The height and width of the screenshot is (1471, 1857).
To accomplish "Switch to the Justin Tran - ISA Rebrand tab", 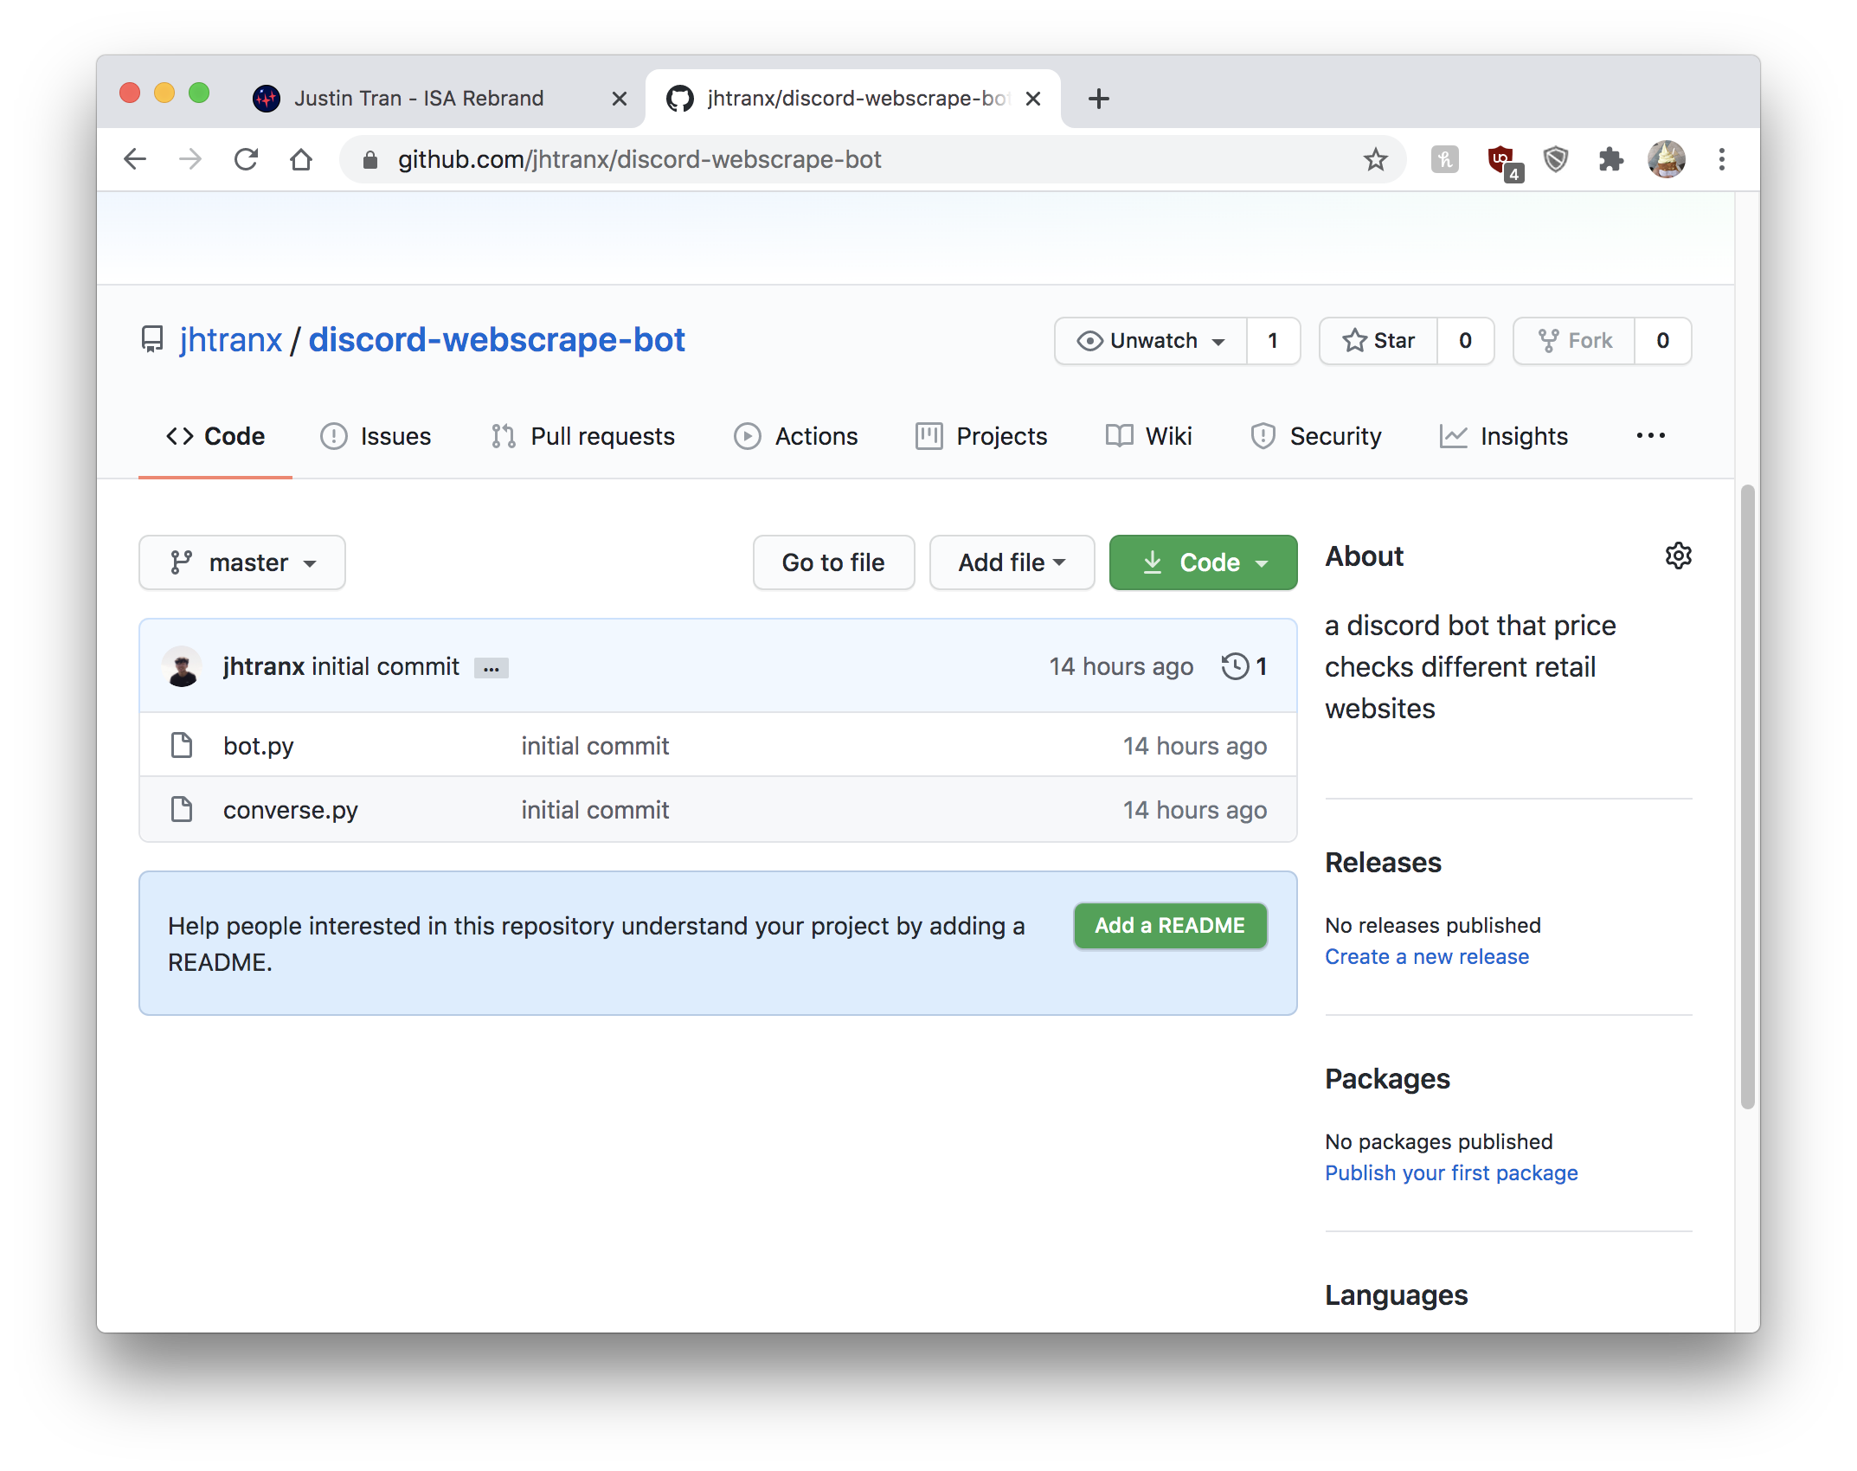I will [419, 99].
